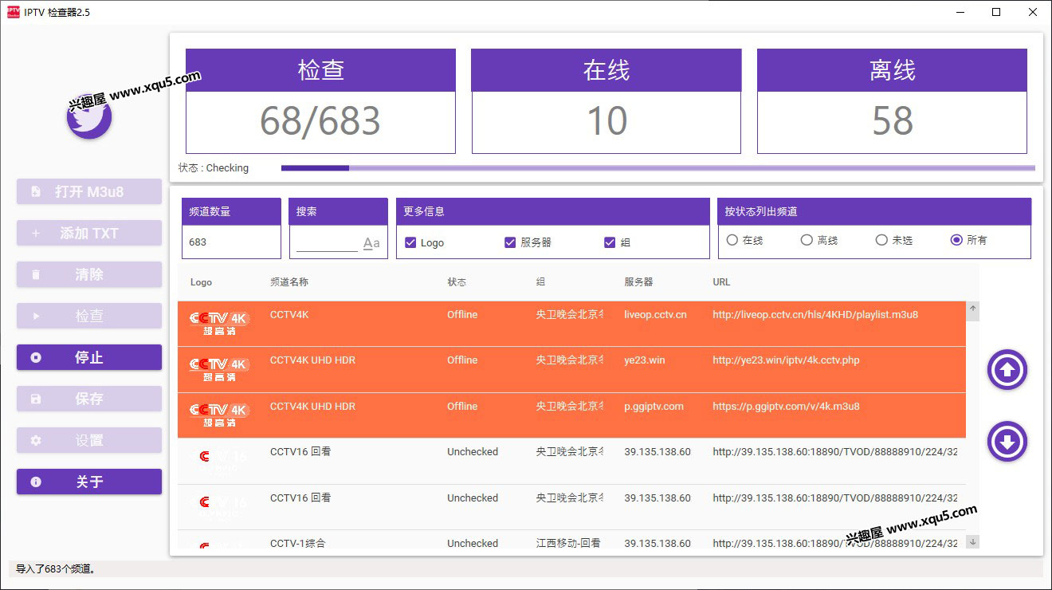Toggle the 组 group checkbox
The width and height of the screenshot is (1052, 590).
pyautogui.click(x=610, y=242)
